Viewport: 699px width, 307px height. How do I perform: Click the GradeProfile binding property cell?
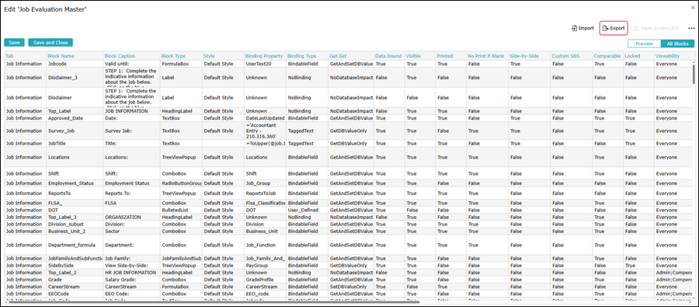265,279
